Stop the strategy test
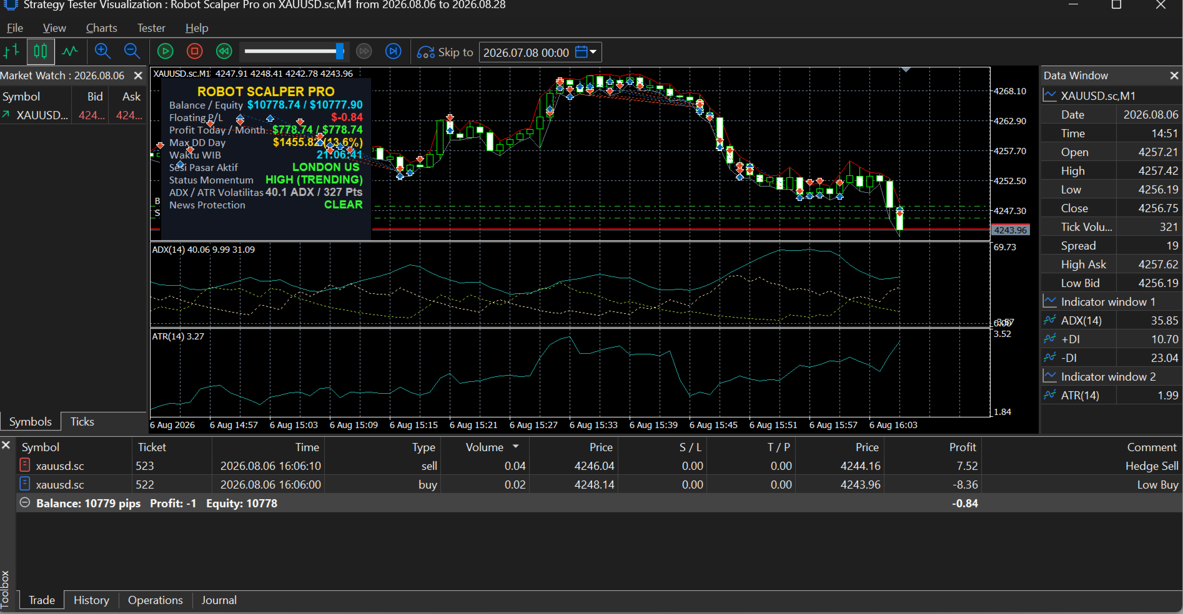1183x614 pixels. click(x=195, y=51)
